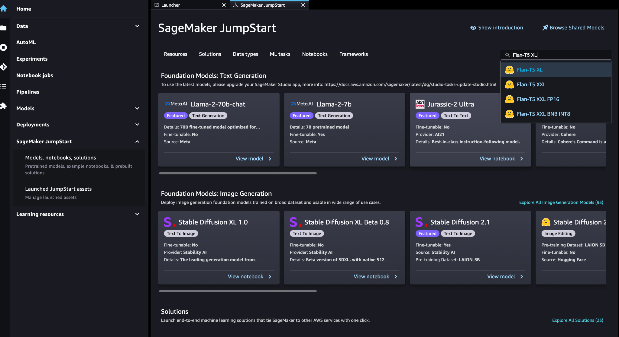Open the extensions puzzle piece icon
This screenshot has height=337, width=619.
tap(4, 106)
